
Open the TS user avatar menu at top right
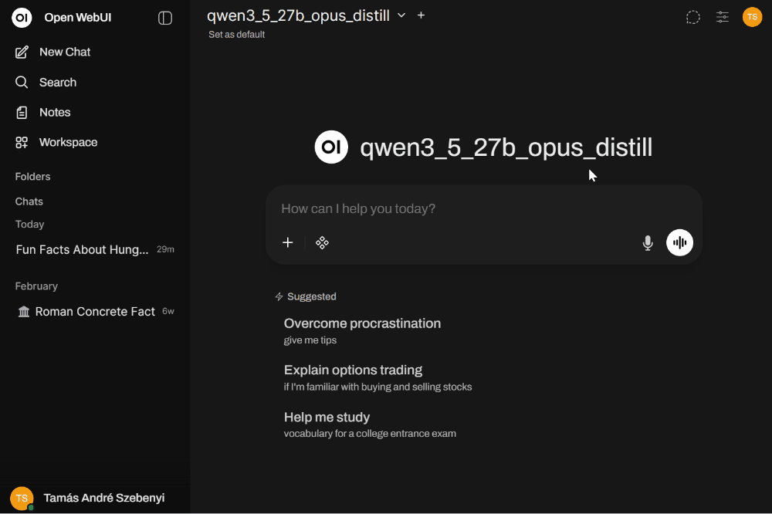point(752,17)
